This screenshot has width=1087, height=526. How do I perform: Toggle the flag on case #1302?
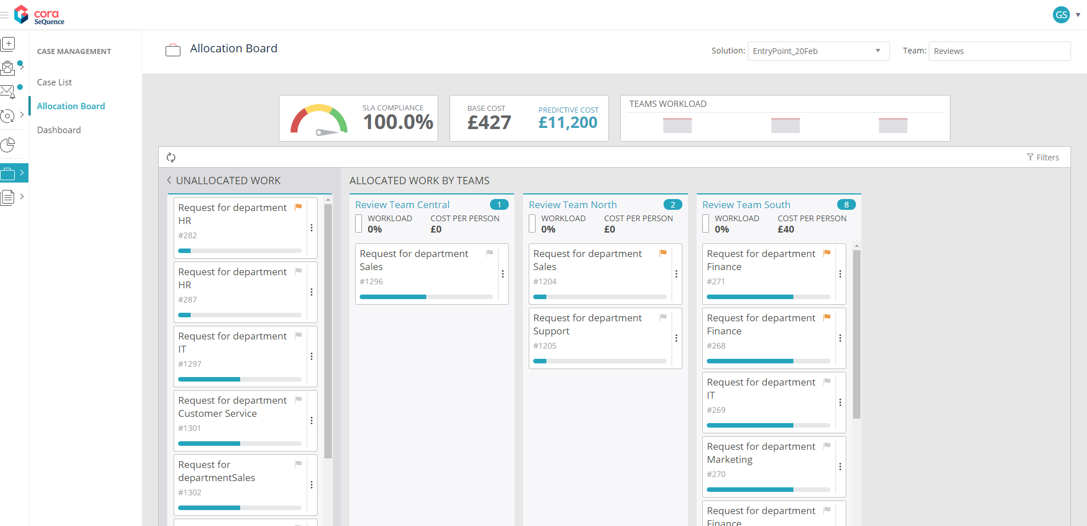(x=298, y=464)
